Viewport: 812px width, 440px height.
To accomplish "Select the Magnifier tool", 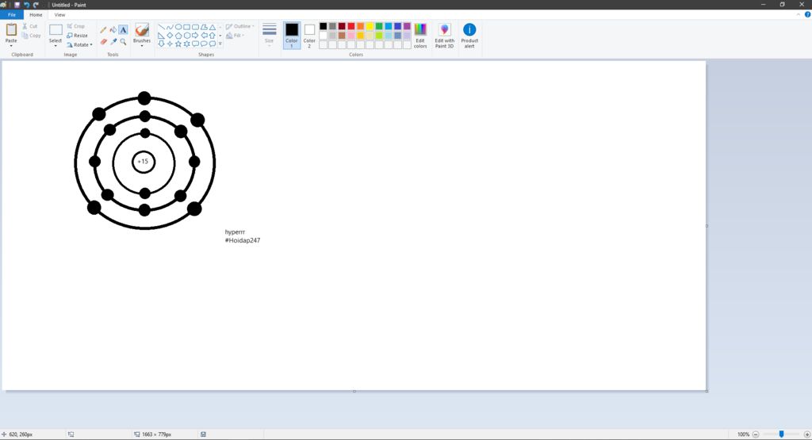I will [x=123, y=41].
